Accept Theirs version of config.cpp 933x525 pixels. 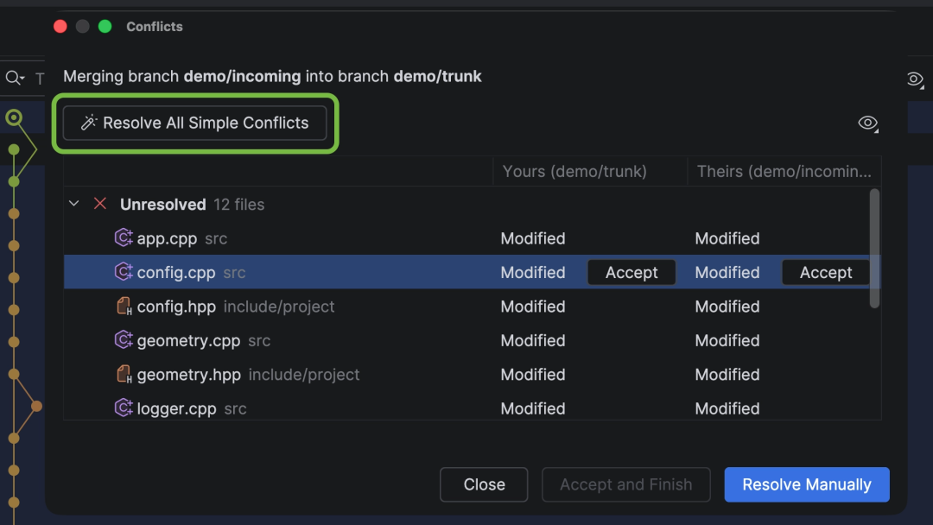pyautogui.click(x=825, y=272)
